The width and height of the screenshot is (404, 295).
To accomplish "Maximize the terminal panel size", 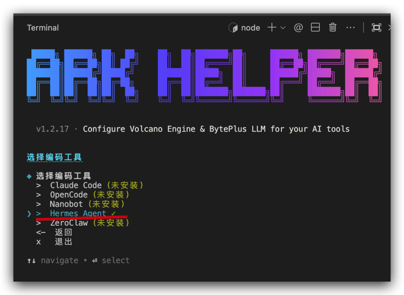I will (376, 27).
